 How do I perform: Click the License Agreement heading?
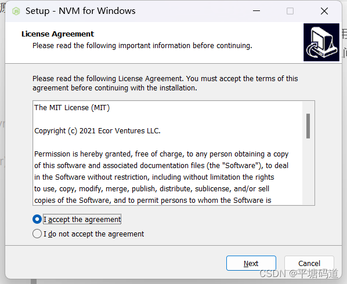click(58, 34)
